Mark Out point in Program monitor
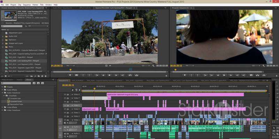 [197, 75]
